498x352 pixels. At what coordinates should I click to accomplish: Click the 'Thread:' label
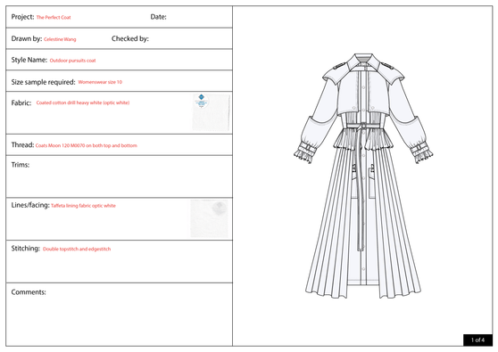pyautogui.click(x=22, y=145)
